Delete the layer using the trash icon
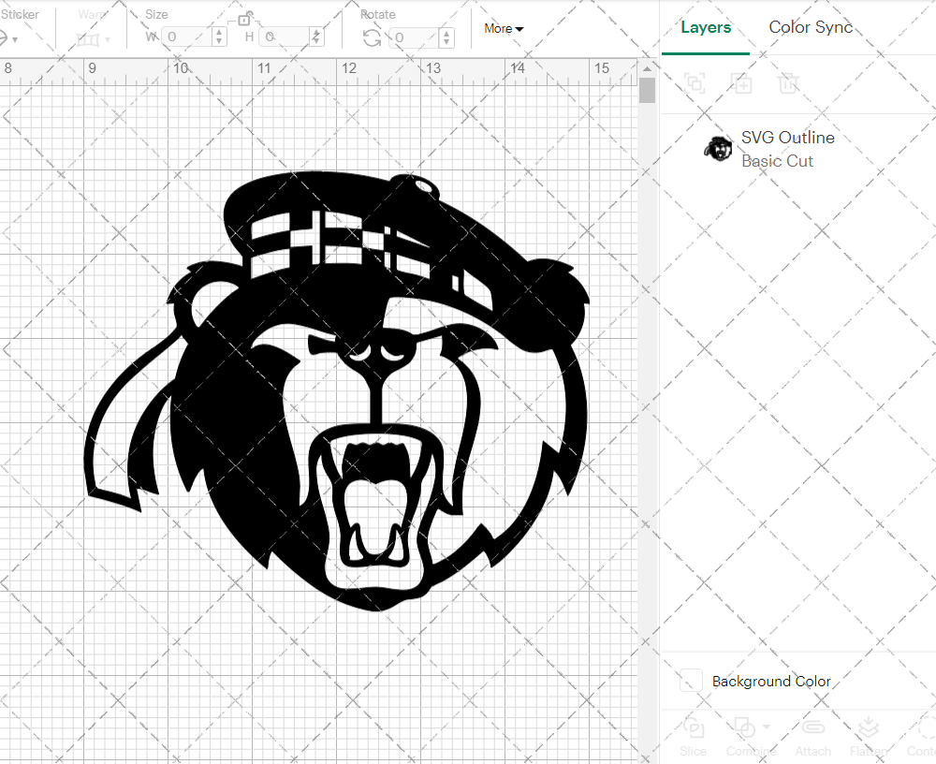 point(789,83)
